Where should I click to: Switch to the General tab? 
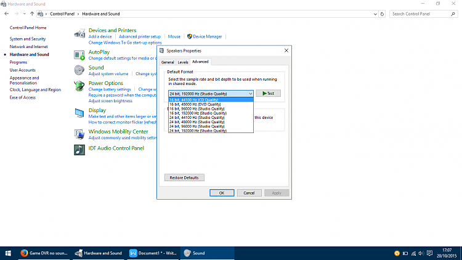pos(168,62)
